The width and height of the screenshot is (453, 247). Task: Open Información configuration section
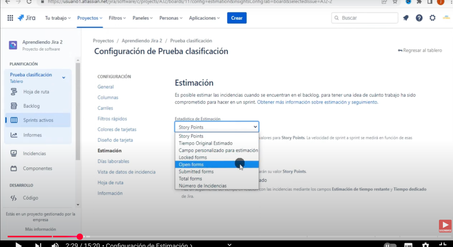click(110, 193)
